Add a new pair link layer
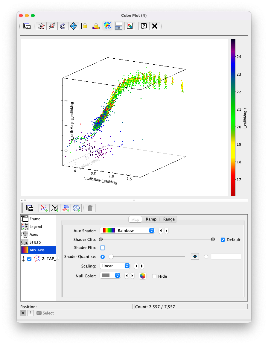Viewport: 268px width, 345px height. click(55, 208)
